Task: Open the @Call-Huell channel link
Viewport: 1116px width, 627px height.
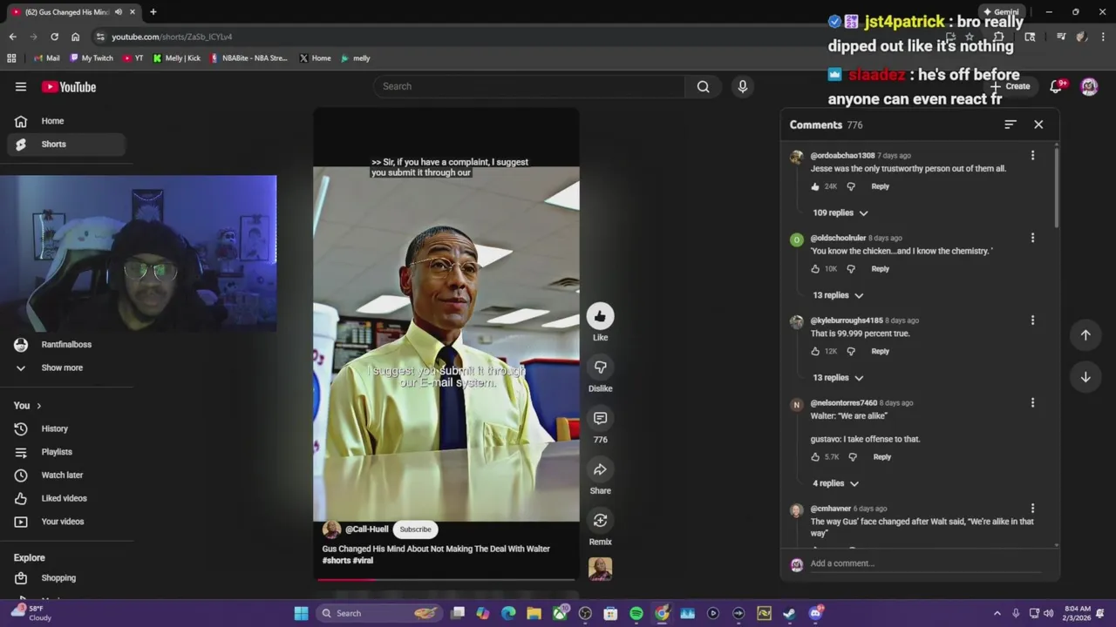Action: click(x=366, y=529)
